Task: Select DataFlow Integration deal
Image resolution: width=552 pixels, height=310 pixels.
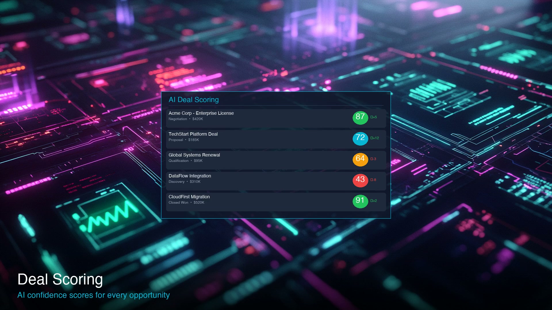Action: click(190, 176)
